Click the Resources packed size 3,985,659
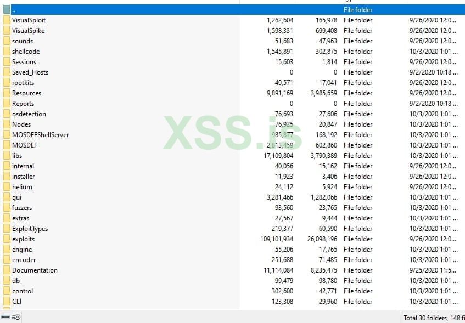465x323 pixels. 324,93
